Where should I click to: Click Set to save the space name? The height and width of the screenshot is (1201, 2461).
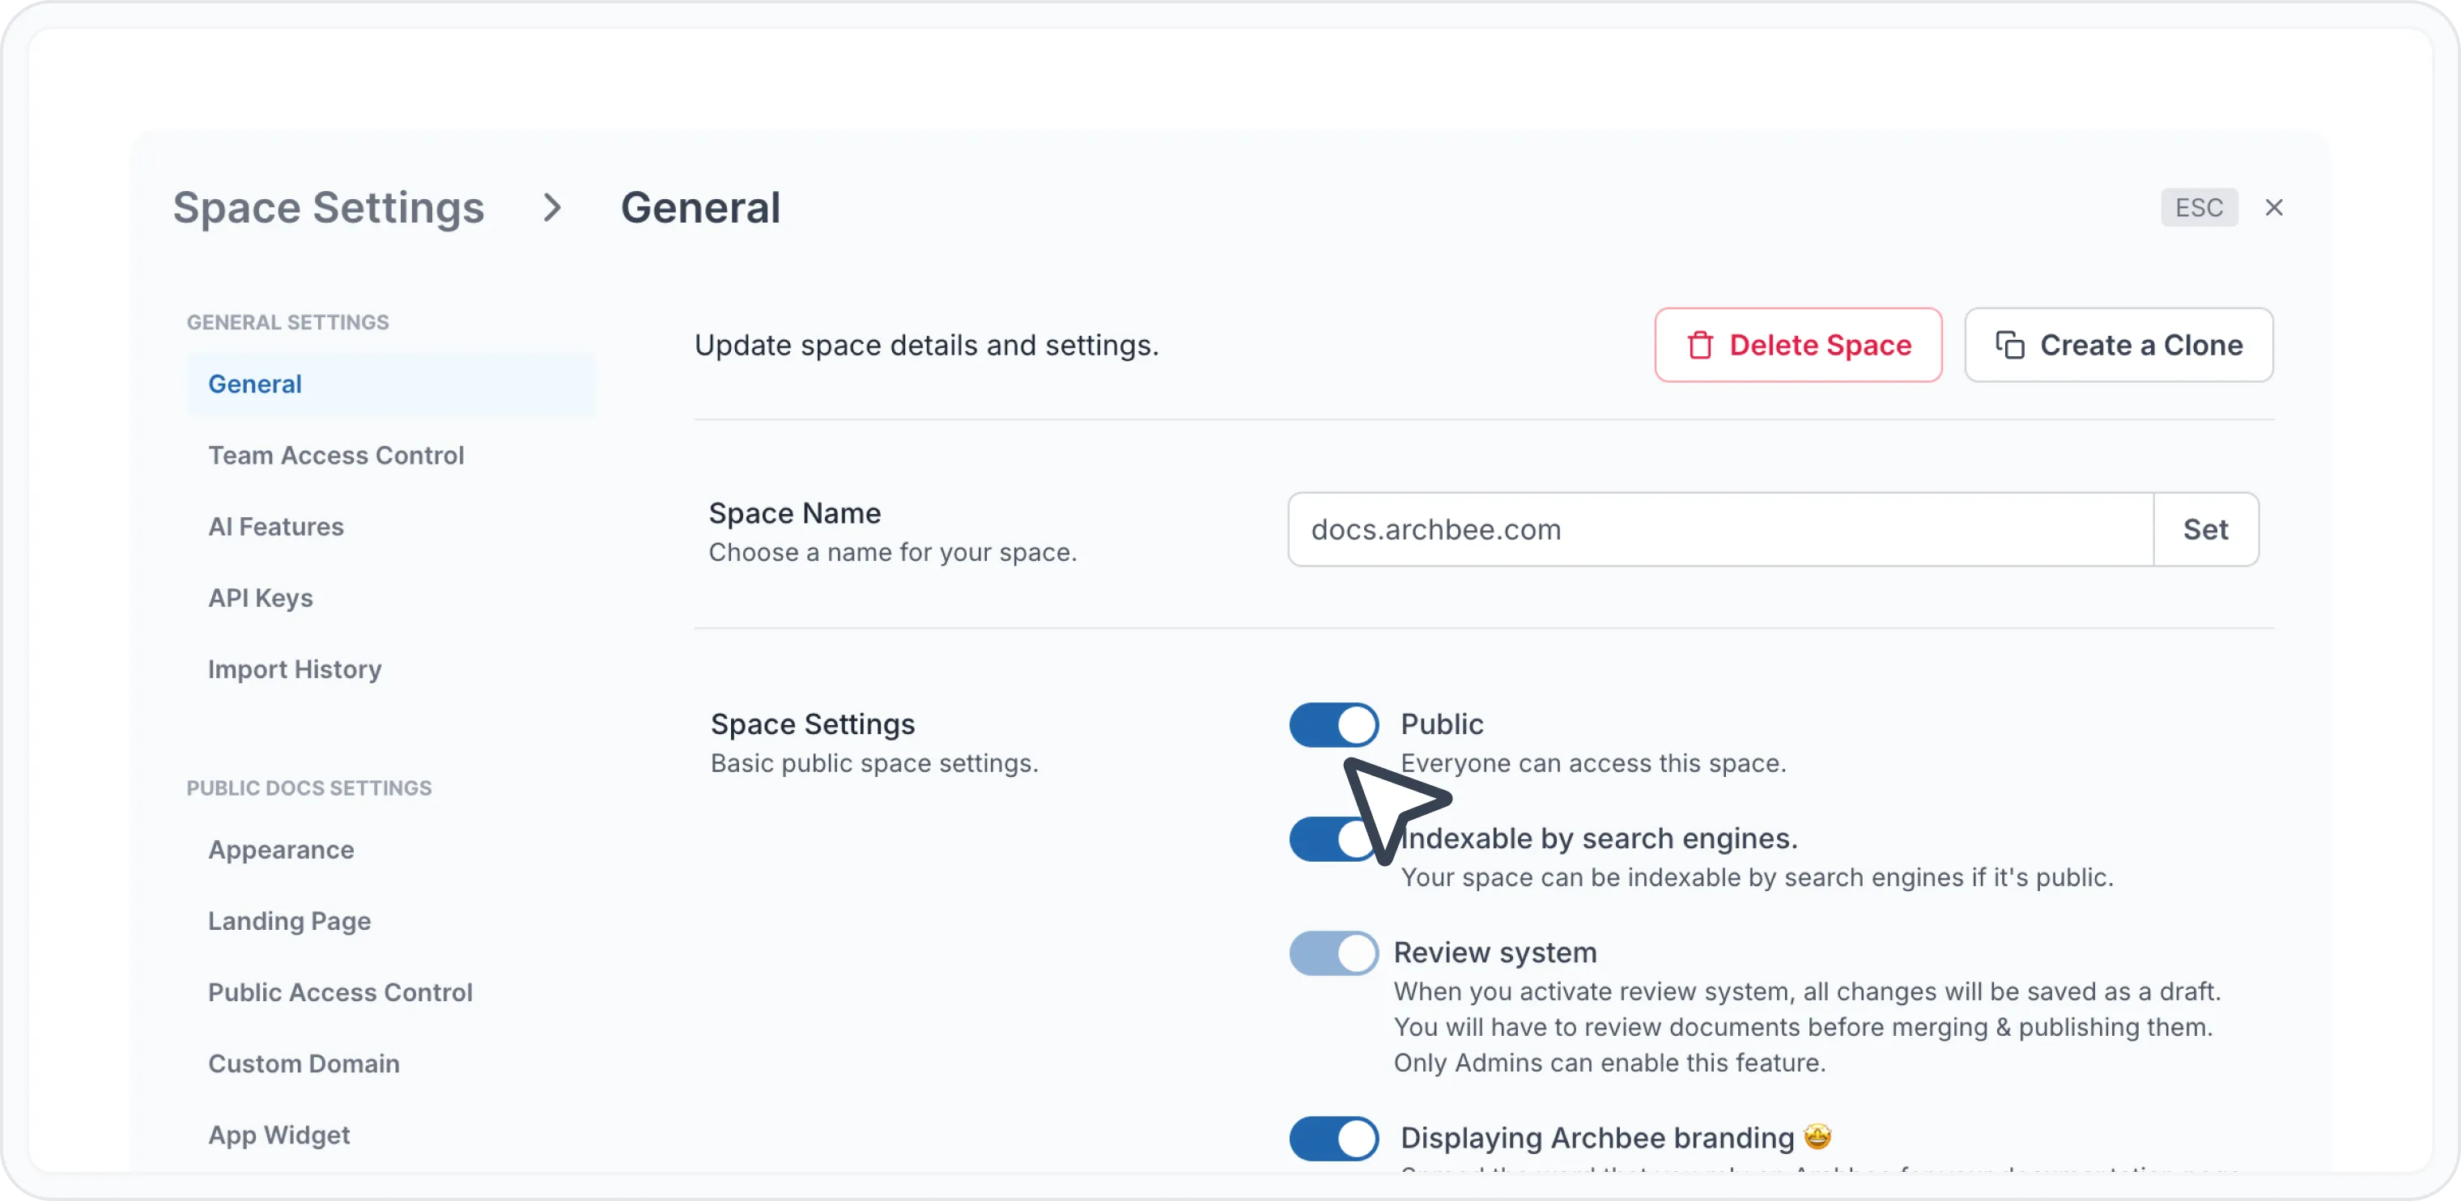point(2206,529)
